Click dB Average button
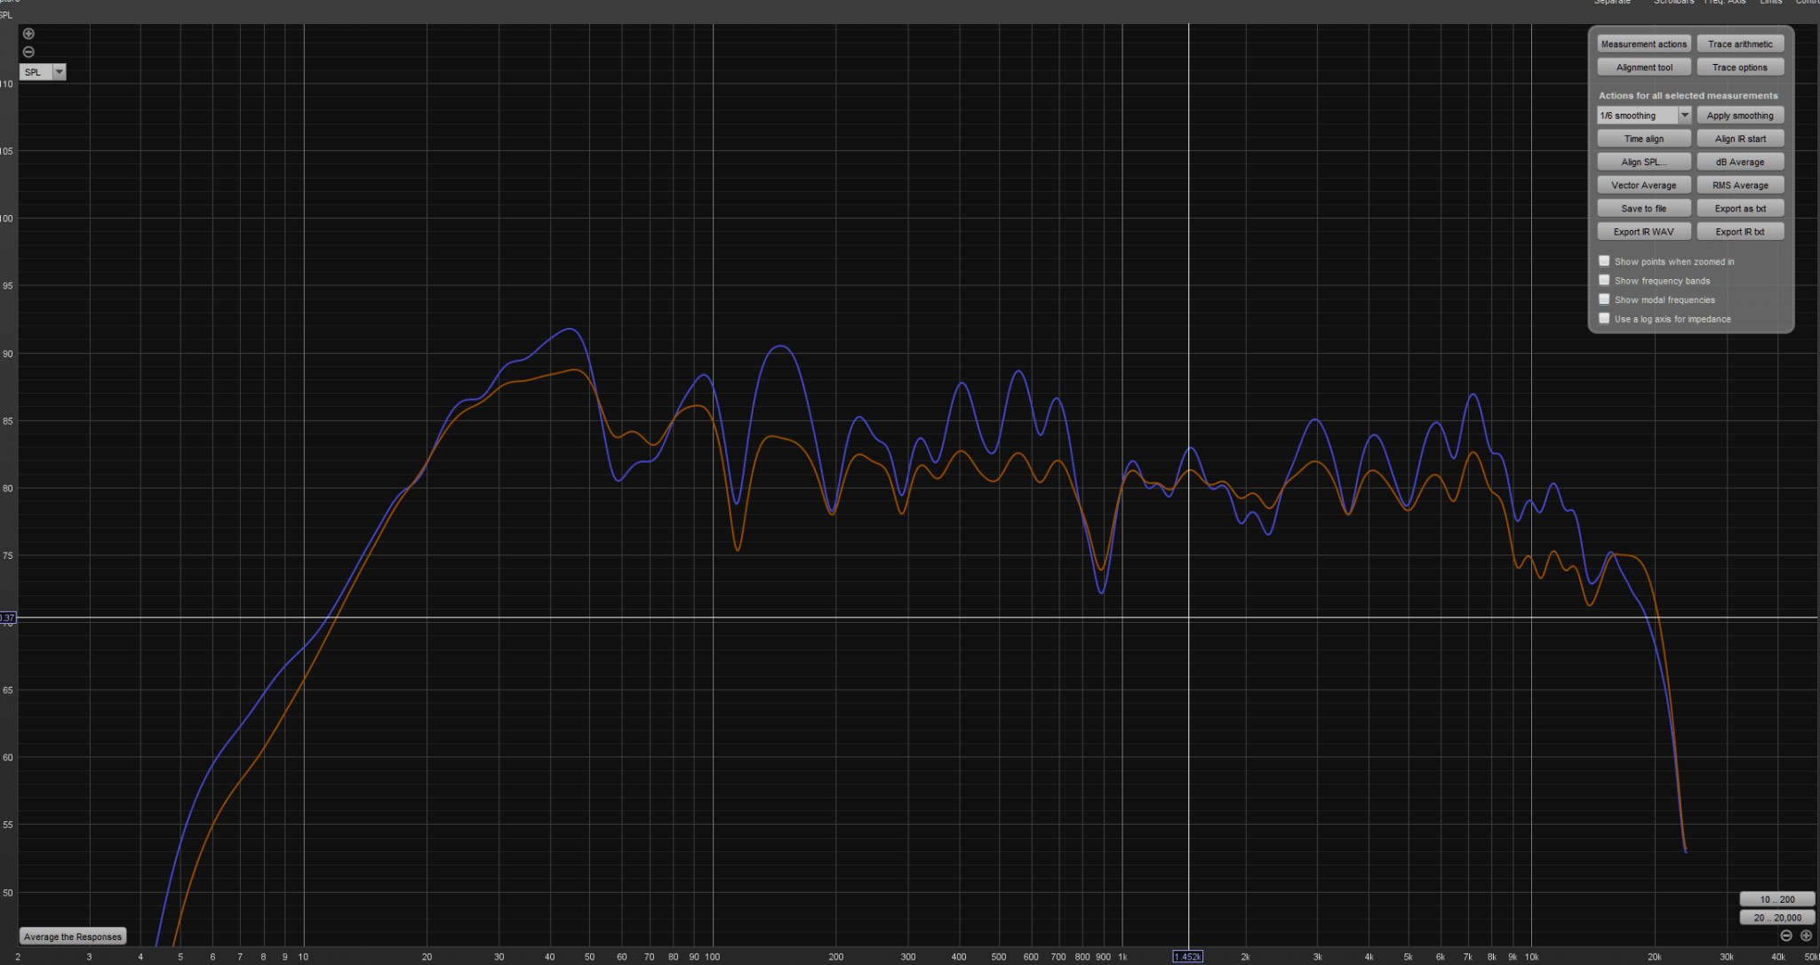This screenshot has height=965, width=1820. click(1740, 162)
